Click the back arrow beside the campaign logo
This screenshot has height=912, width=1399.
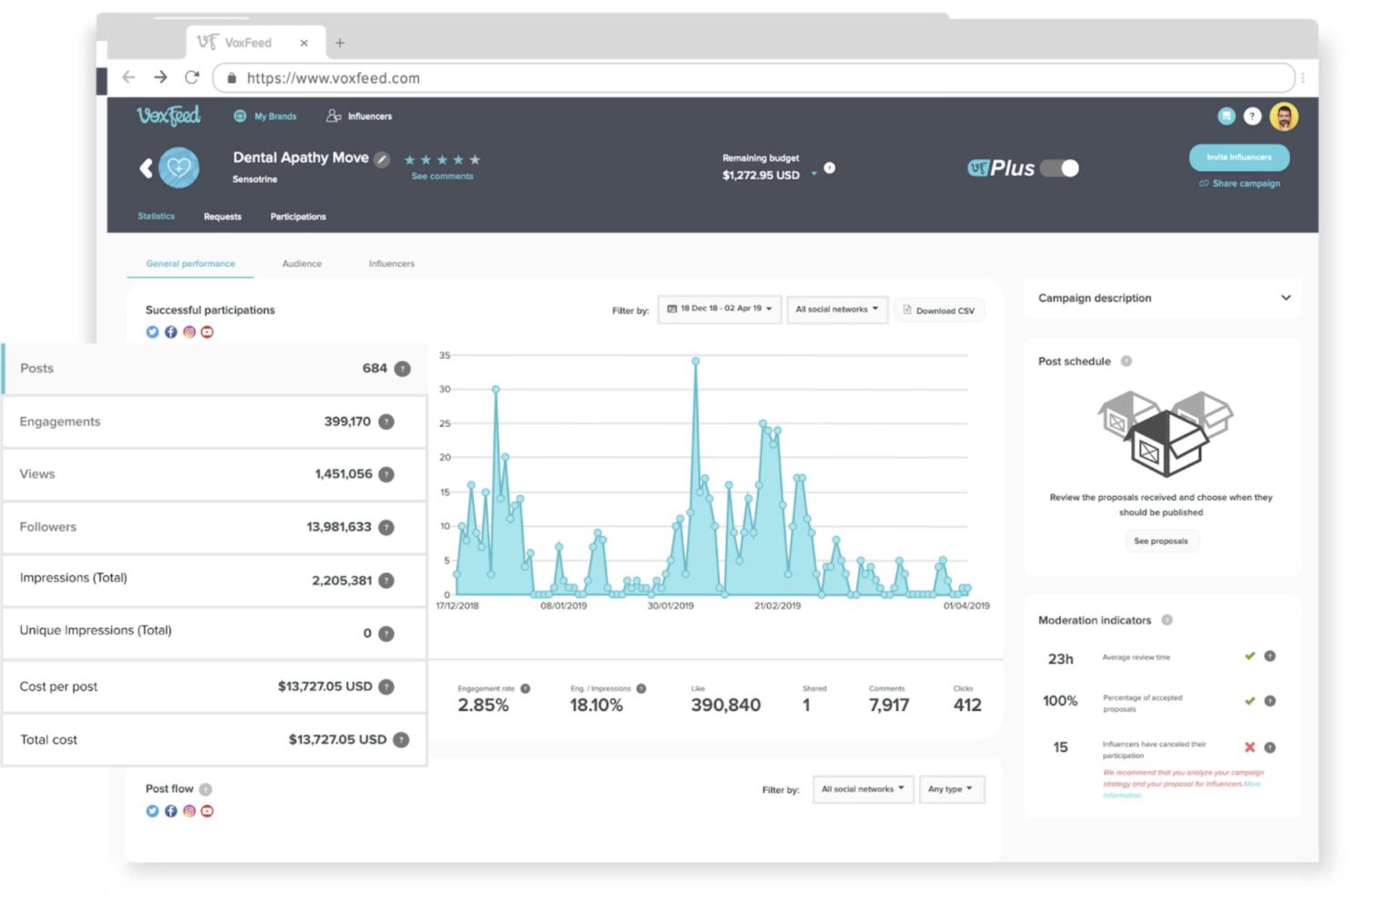click(145, 168)
